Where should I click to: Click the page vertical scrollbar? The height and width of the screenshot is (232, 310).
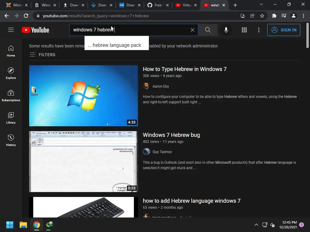click(308, 36)
